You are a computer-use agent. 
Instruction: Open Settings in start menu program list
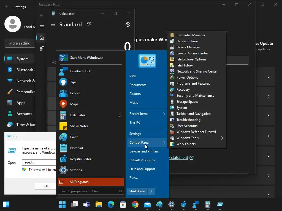click(x=91, y=170)
